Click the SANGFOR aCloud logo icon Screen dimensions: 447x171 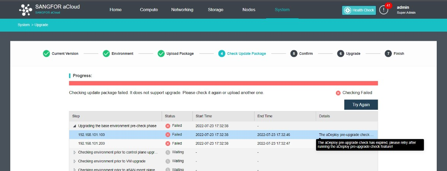25,10
